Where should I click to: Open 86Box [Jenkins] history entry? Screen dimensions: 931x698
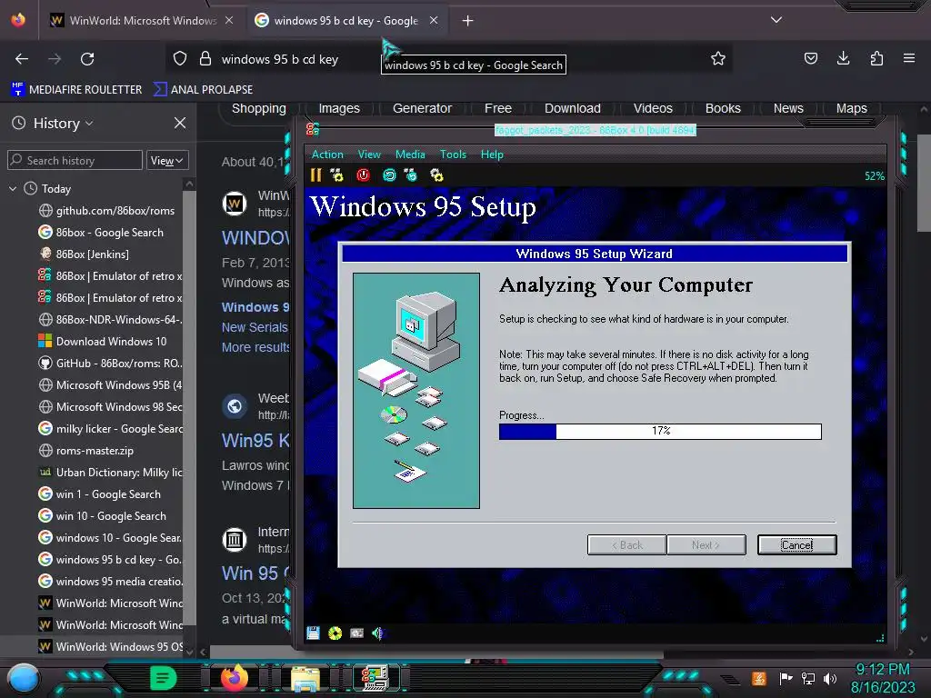[92, 254]
